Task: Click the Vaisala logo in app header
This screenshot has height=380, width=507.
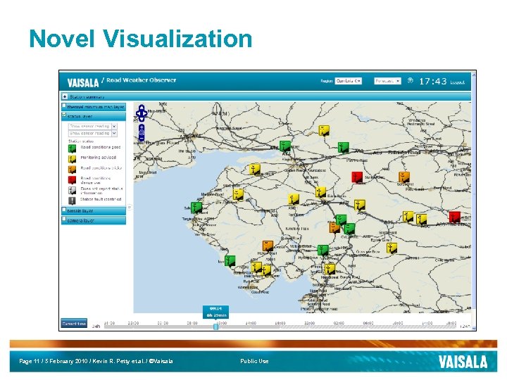Action: 83,82
